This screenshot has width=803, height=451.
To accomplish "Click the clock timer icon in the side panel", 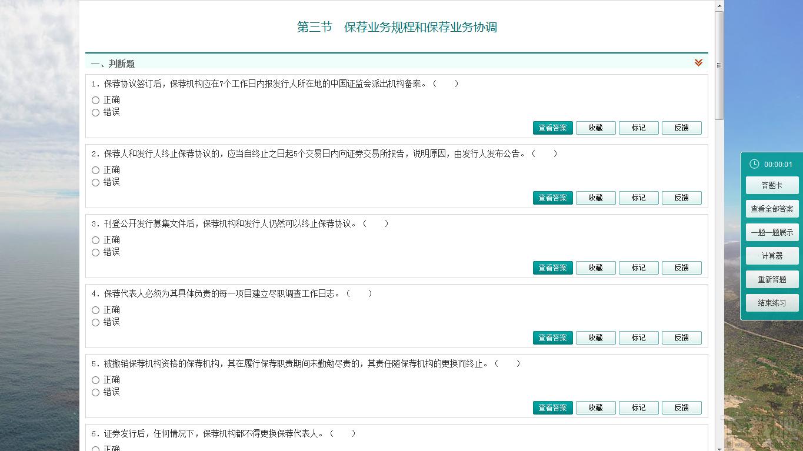I will point(754,164).
